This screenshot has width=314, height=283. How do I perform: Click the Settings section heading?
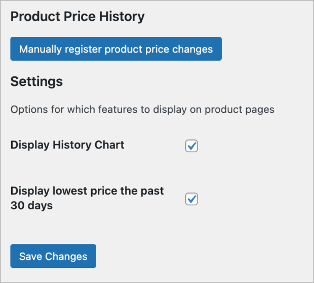pyautogui.click(x=36, y=81)
